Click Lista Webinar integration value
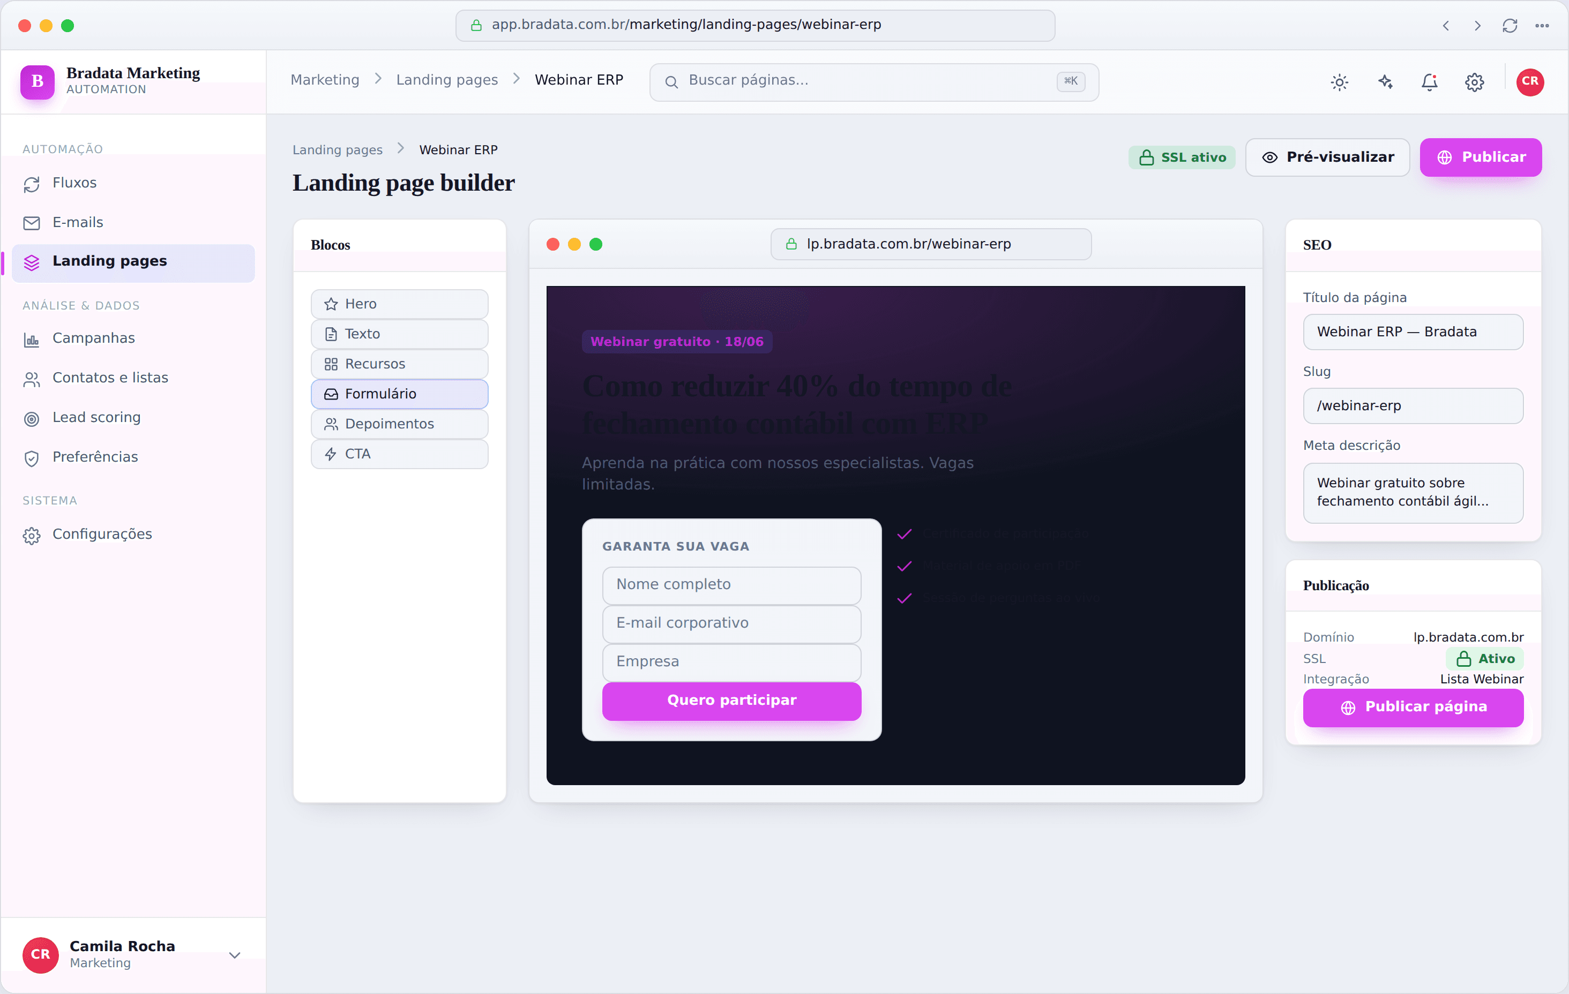The image size is (1569, 994). [1481, 680]
